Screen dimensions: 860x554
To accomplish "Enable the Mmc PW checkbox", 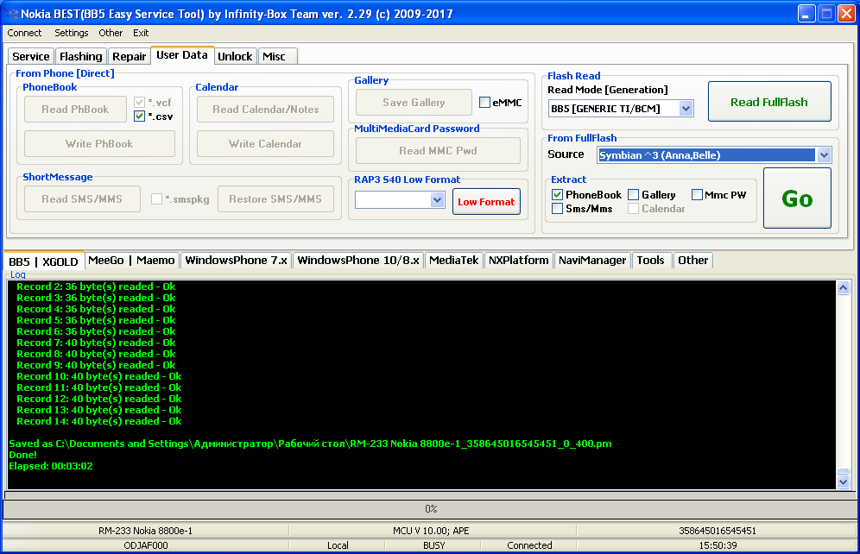I will pyautogui.click(x=698, y=195).
